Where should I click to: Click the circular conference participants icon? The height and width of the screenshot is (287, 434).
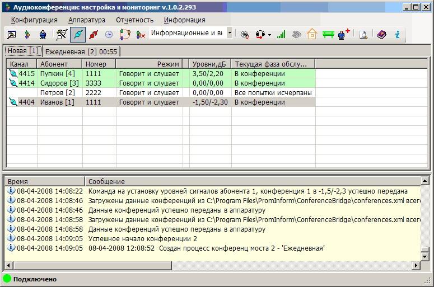[125, 35]
